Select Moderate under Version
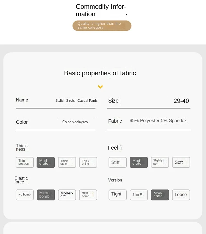This screenshot has height=234, width=206. tap(160, 195)
